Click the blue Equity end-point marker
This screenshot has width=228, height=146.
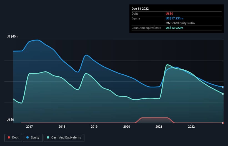pyautogui.click(x=223, y=87)
